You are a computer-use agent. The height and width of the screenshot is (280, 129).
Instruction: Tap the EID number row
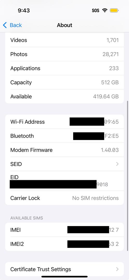(x=64, y=181)
